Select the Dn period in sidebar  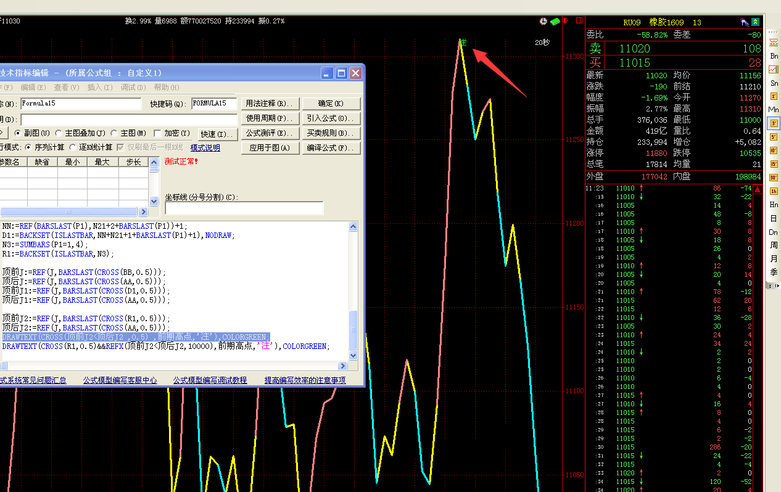774,232
